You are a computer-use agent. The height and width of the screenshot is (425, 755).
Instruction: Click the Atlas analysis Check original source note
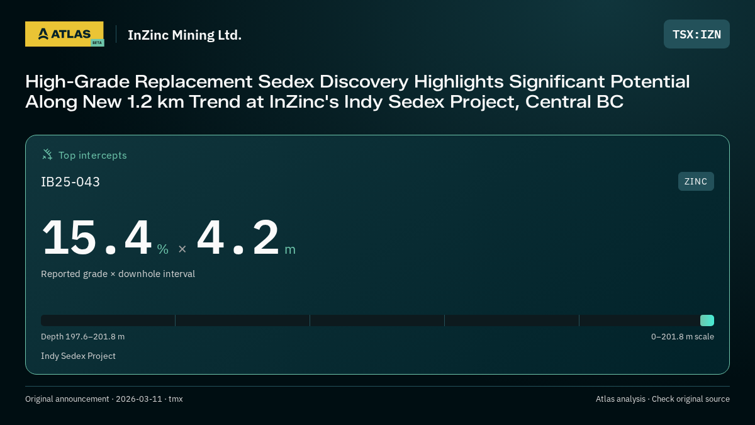pos(663,399)
